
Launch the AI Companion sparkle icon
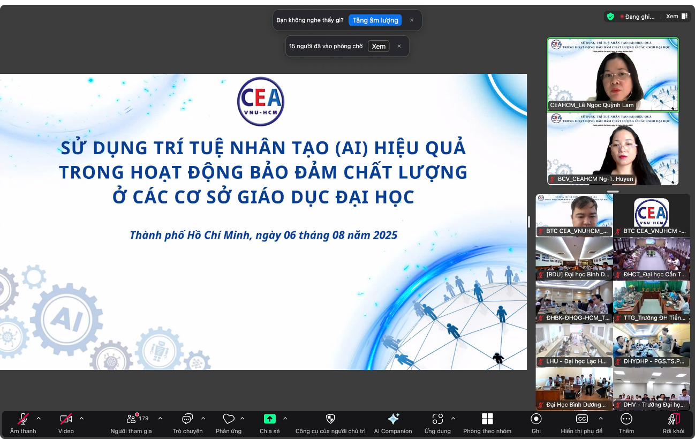click(393, 419)
